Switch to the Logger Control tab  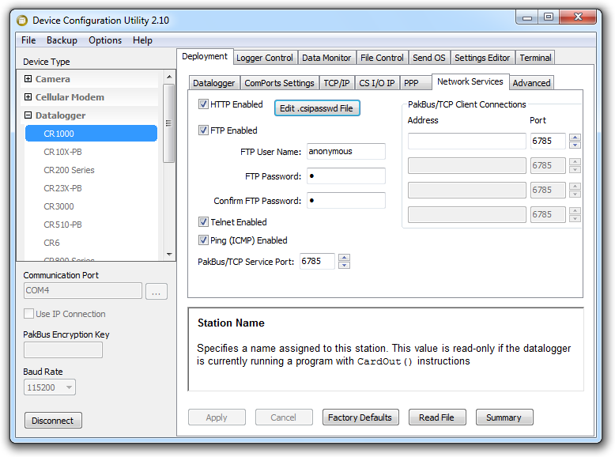pyautogui.click(x=265, y=58)
